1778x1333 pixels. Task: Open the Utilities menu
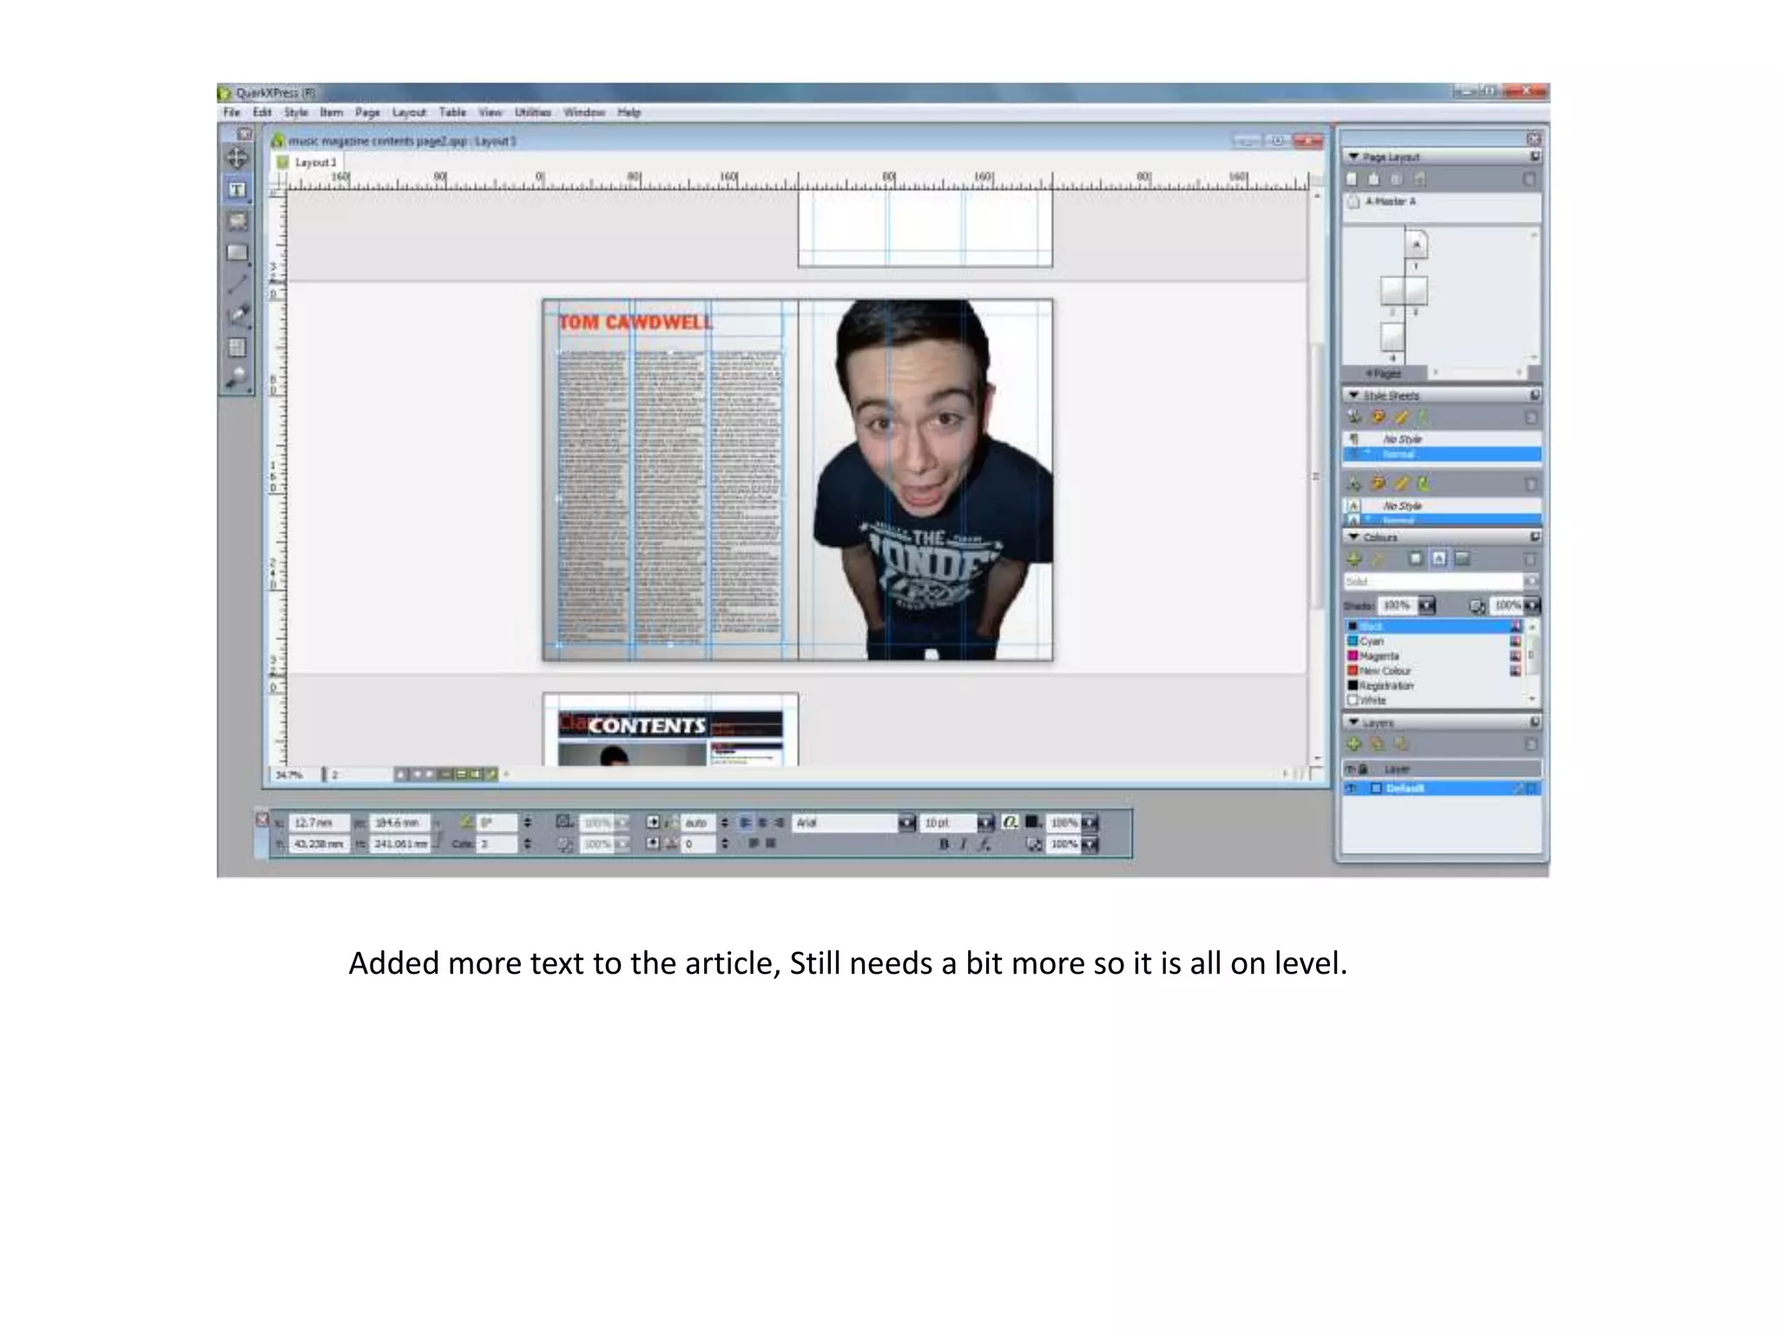point(533,113)
